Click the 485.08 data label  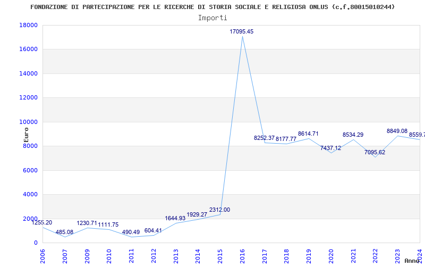(x=64, y=232)
